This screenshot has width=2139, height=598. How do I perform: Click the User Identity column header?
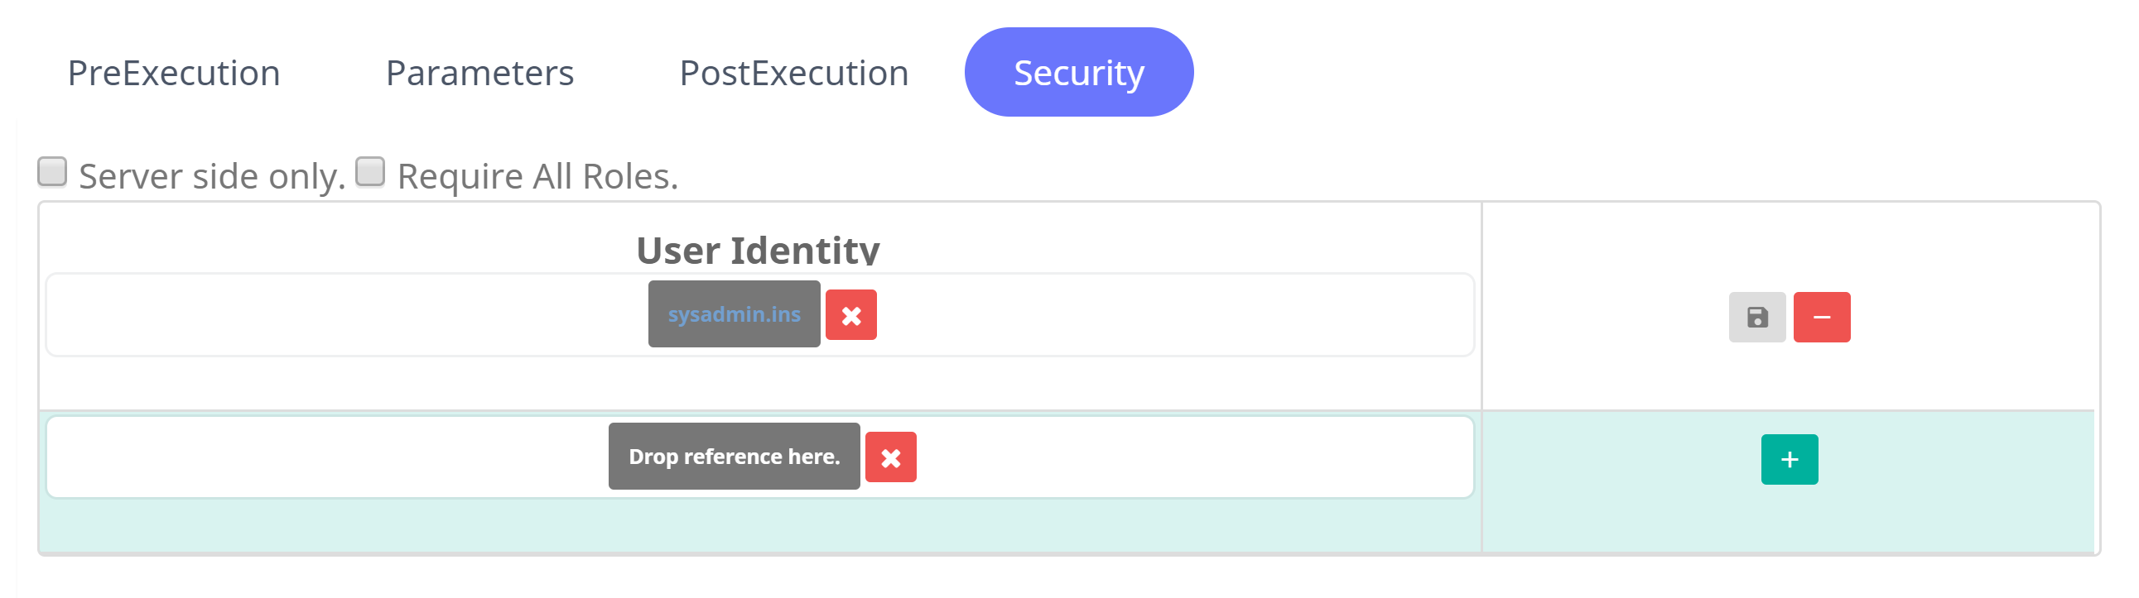757,250
